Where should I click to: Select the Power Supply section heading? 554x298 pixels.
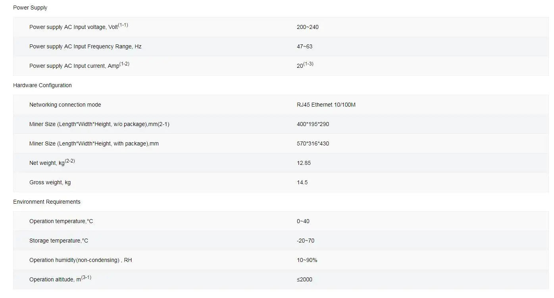click(30, 8)
